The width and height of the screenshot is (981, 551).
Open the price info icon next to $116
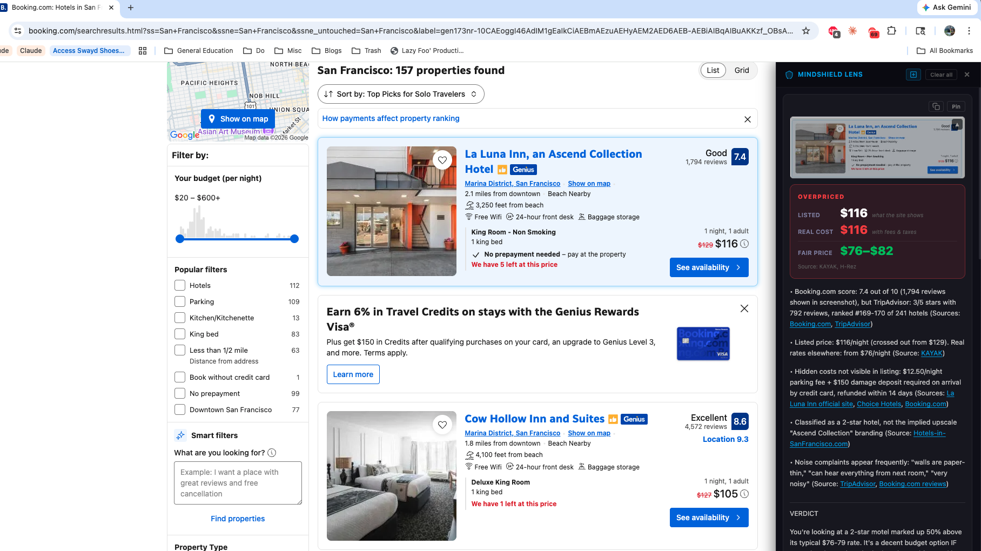tap(744, 244)
